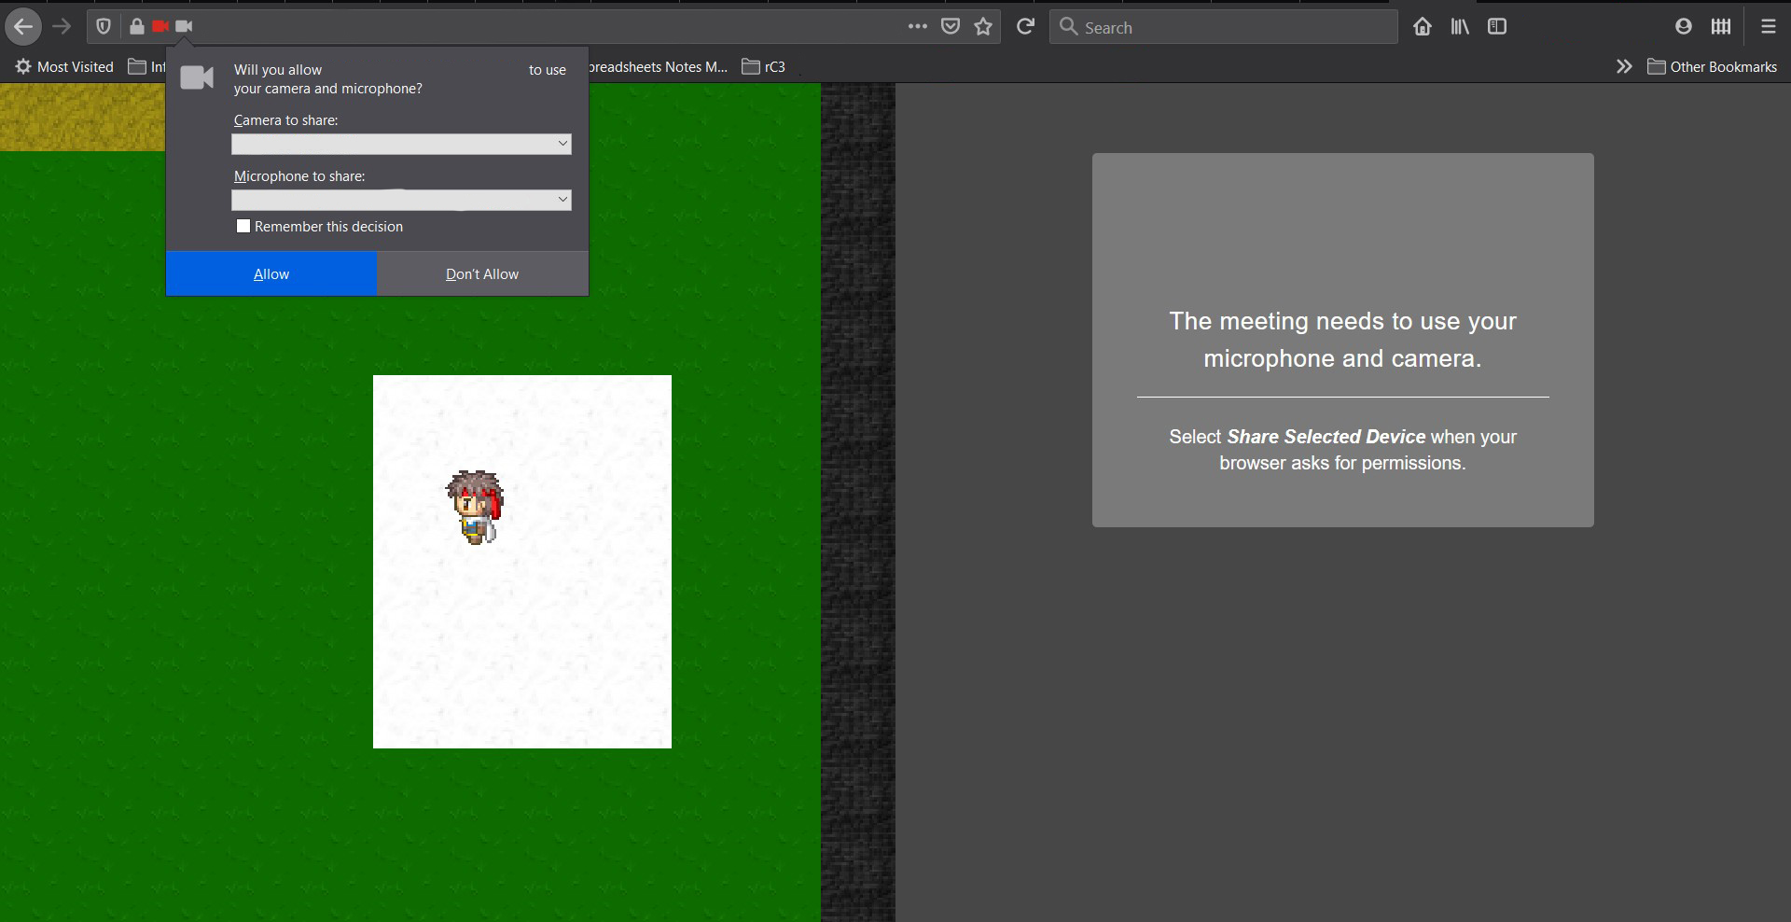The width and height of the screenshot is (1791, 922).
Task: Show more bookmarks with double chevron
Action: click(x=1624, y=67)
